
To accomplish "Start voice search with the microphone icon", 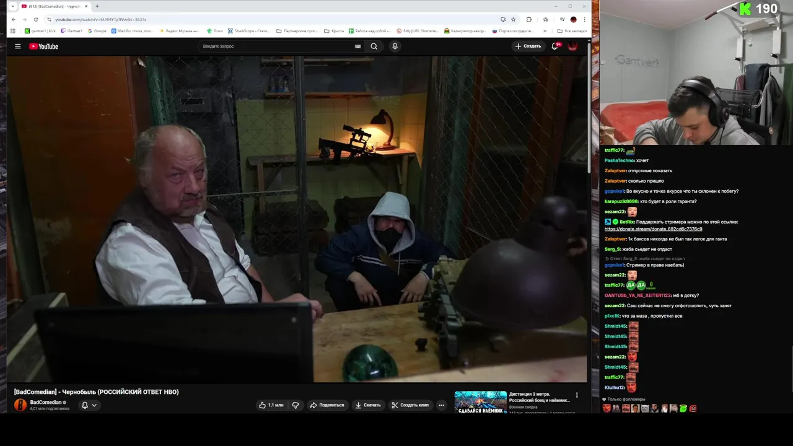I will click(395, 46).
